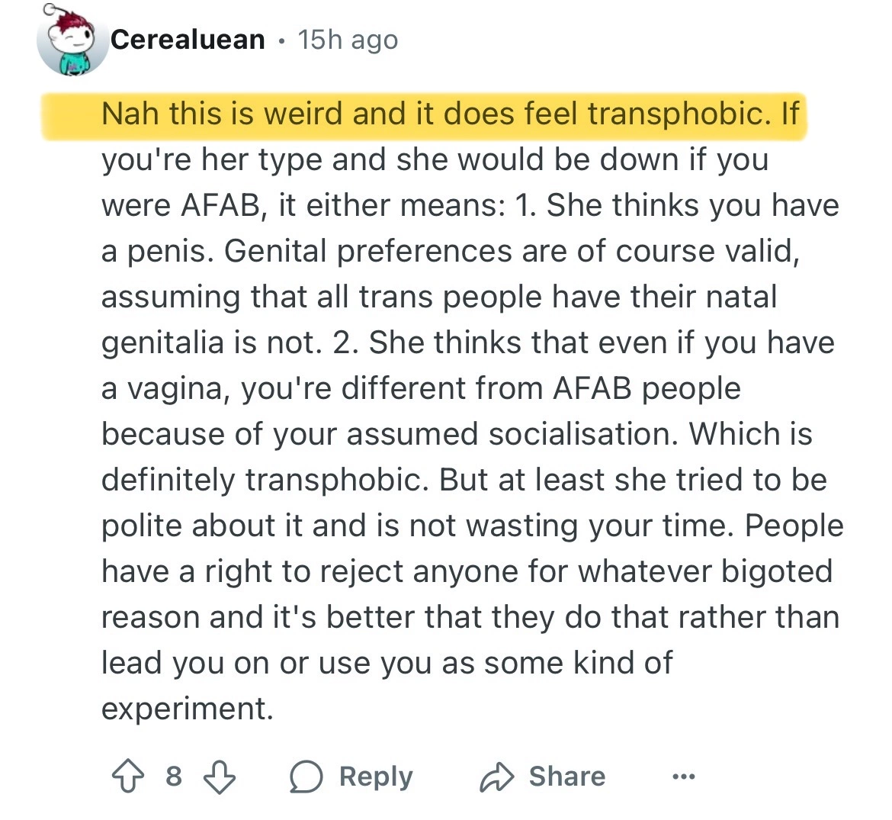Screen dimensions: 892x820
Task: Click the line starting "polite about it"
Action: click(x=472, y=526)
